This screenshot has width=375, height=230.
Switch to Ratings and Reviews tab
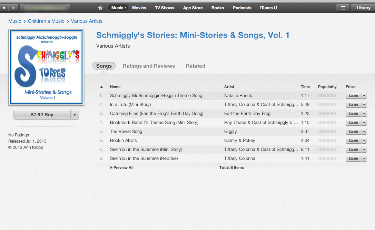pos(149,66)
